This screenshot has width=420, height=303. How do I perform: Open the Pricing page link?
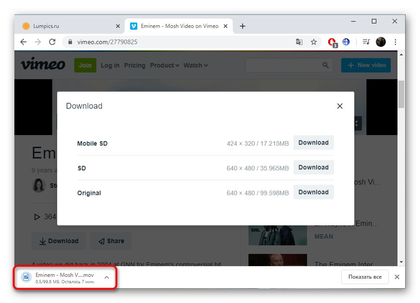click(135, 65)
